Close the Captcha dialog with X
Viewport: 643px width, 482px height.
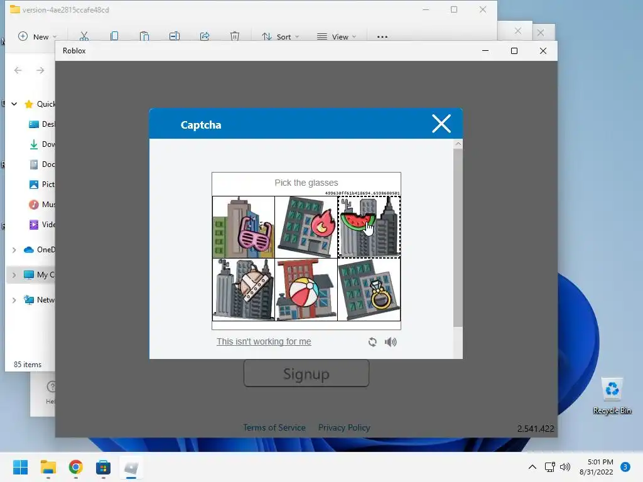441,124
